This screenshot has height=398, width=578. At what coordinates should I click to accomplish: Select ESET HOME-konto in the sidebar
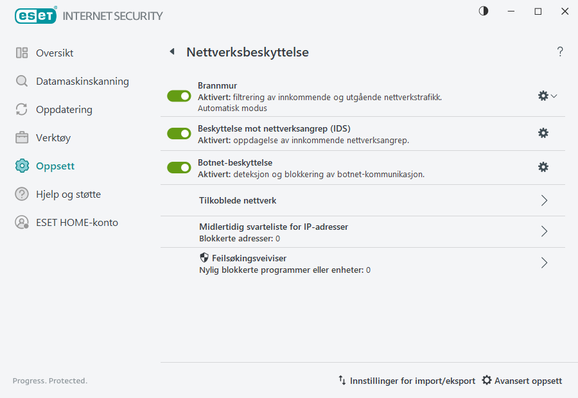coord(21,222)
